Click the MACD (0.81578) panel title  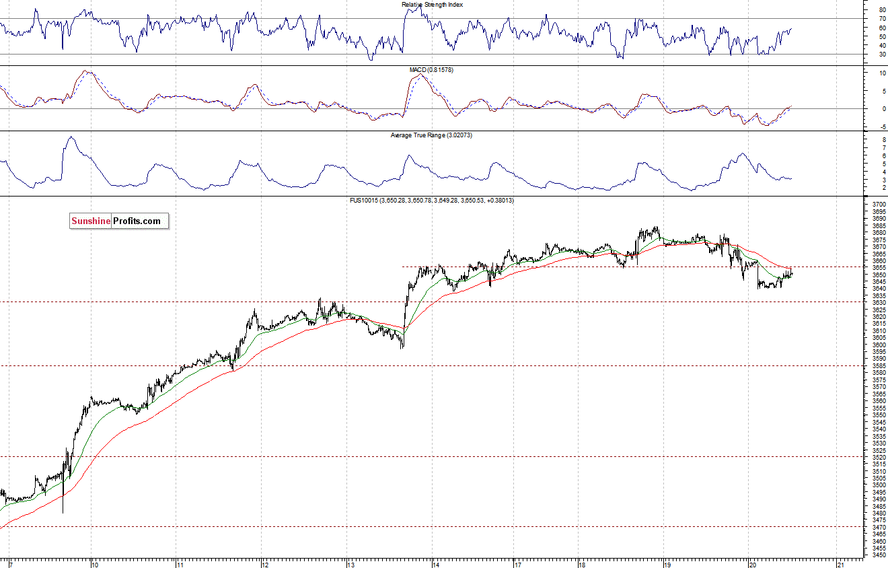coord(431,70)
